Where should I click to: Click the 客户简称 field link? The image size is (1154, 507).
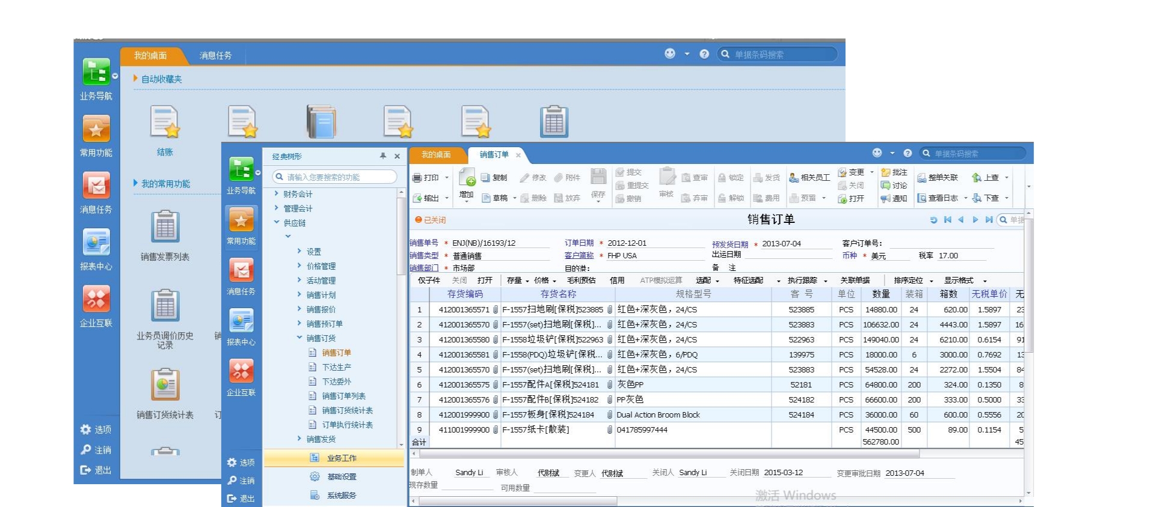tap(579, 256)
